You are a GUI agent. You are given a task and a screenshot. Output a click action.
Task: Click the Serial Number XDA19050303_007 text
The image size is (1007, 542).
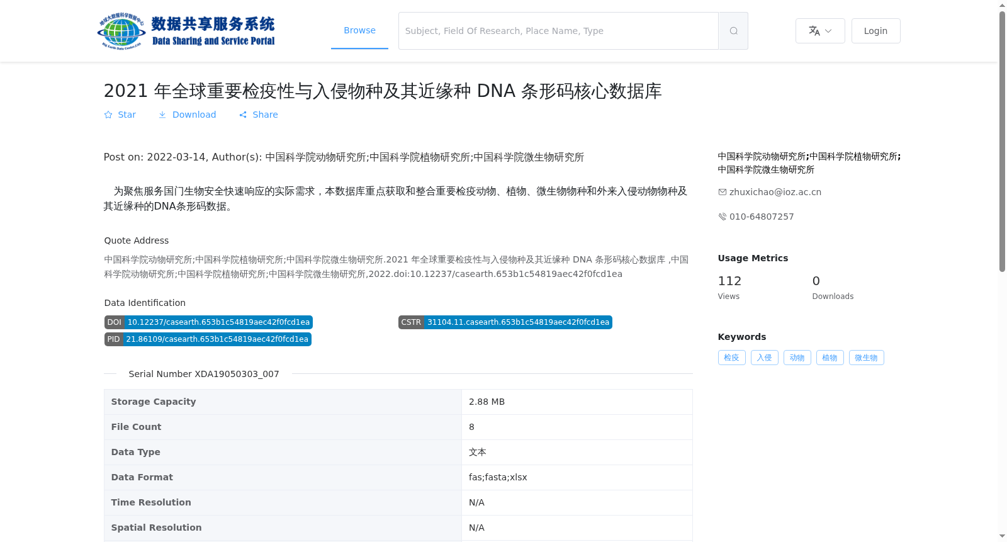tap(204, 374)
